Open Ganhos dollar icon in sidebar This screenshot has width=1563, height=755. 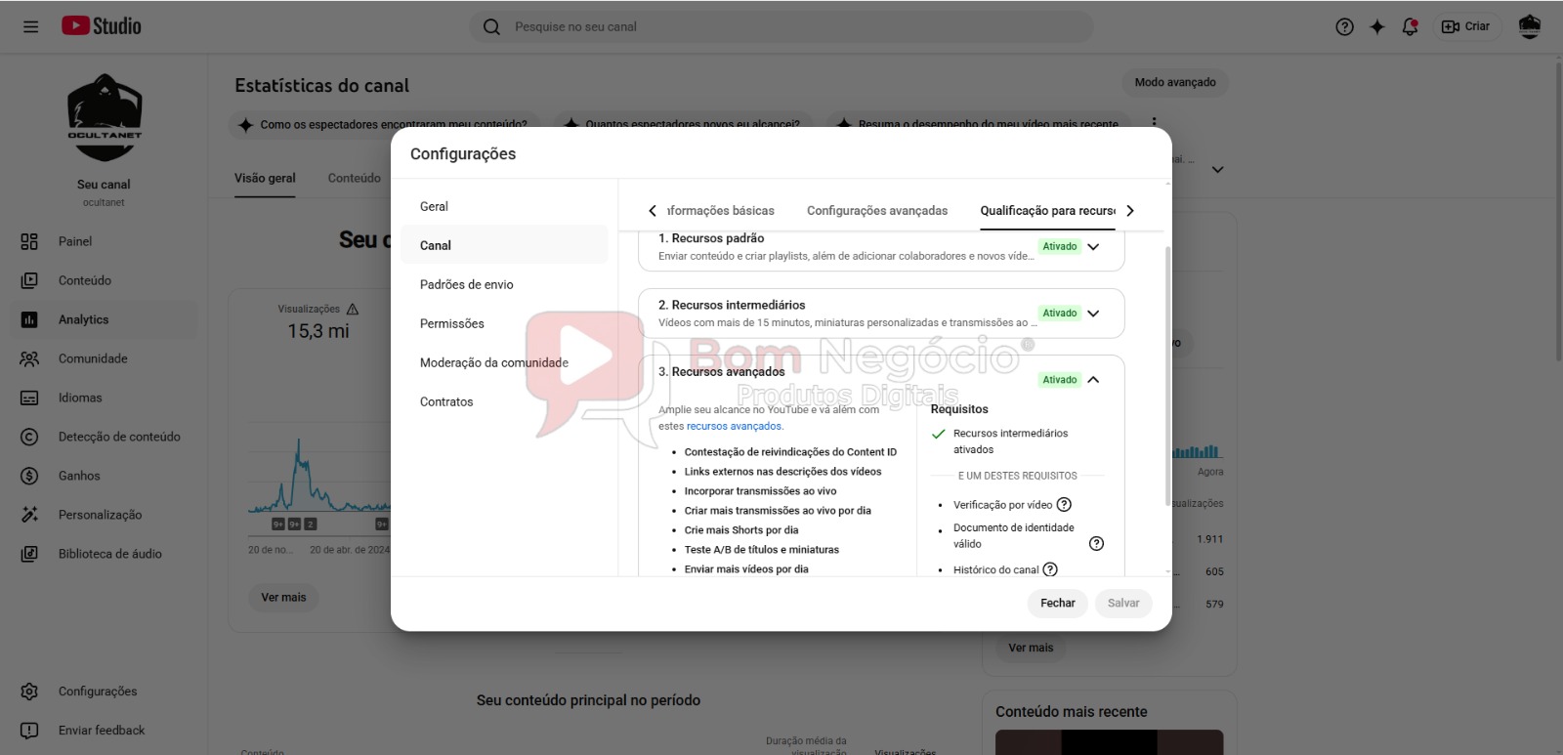(x=29, y=476)
